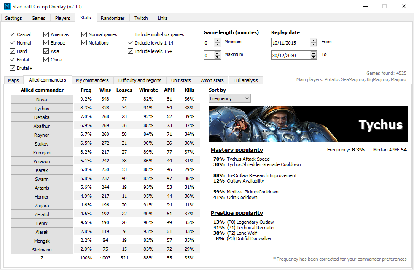The width and height of the screenshot is (414, 270).
Task: Open the Sort by Frequency dropdown
Action: pyautogui.click(x=229, y=98)
